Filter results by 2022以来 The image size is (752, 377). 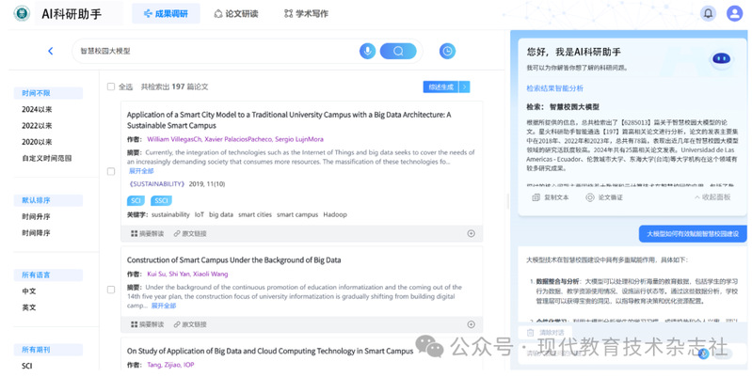pos(37,125)
